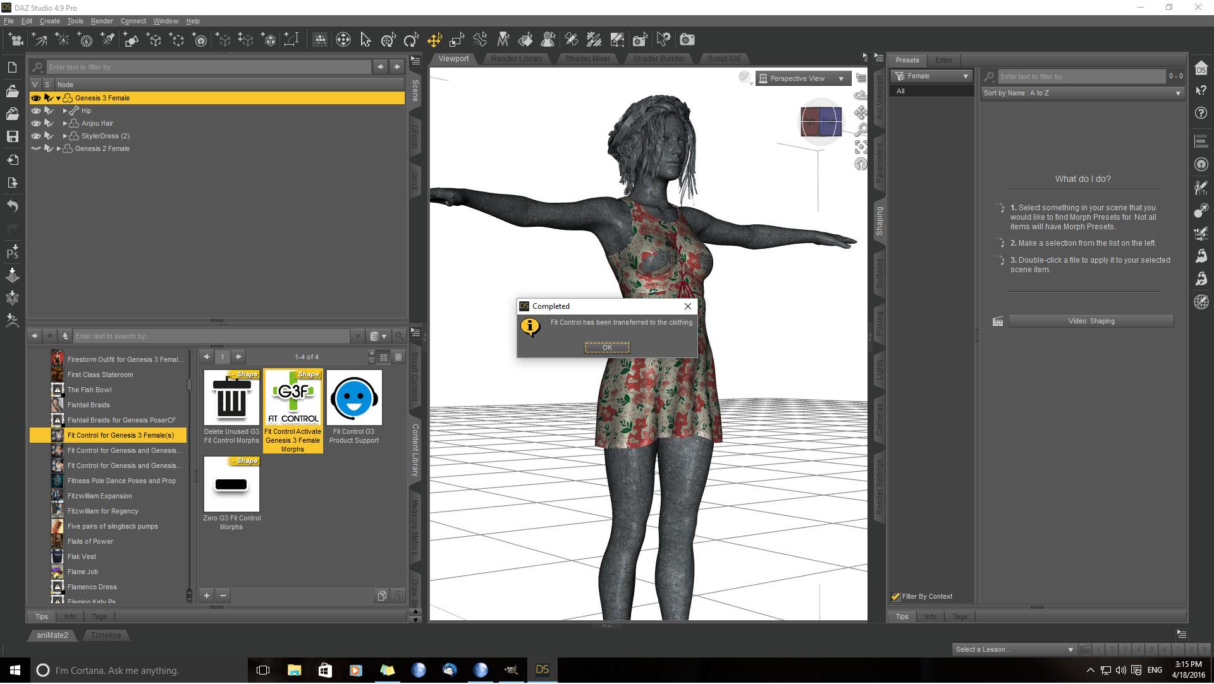Open Fit Control Activate Genesis 3 Female Morphs
1214x684 pixels.
(x=293, y=398)
